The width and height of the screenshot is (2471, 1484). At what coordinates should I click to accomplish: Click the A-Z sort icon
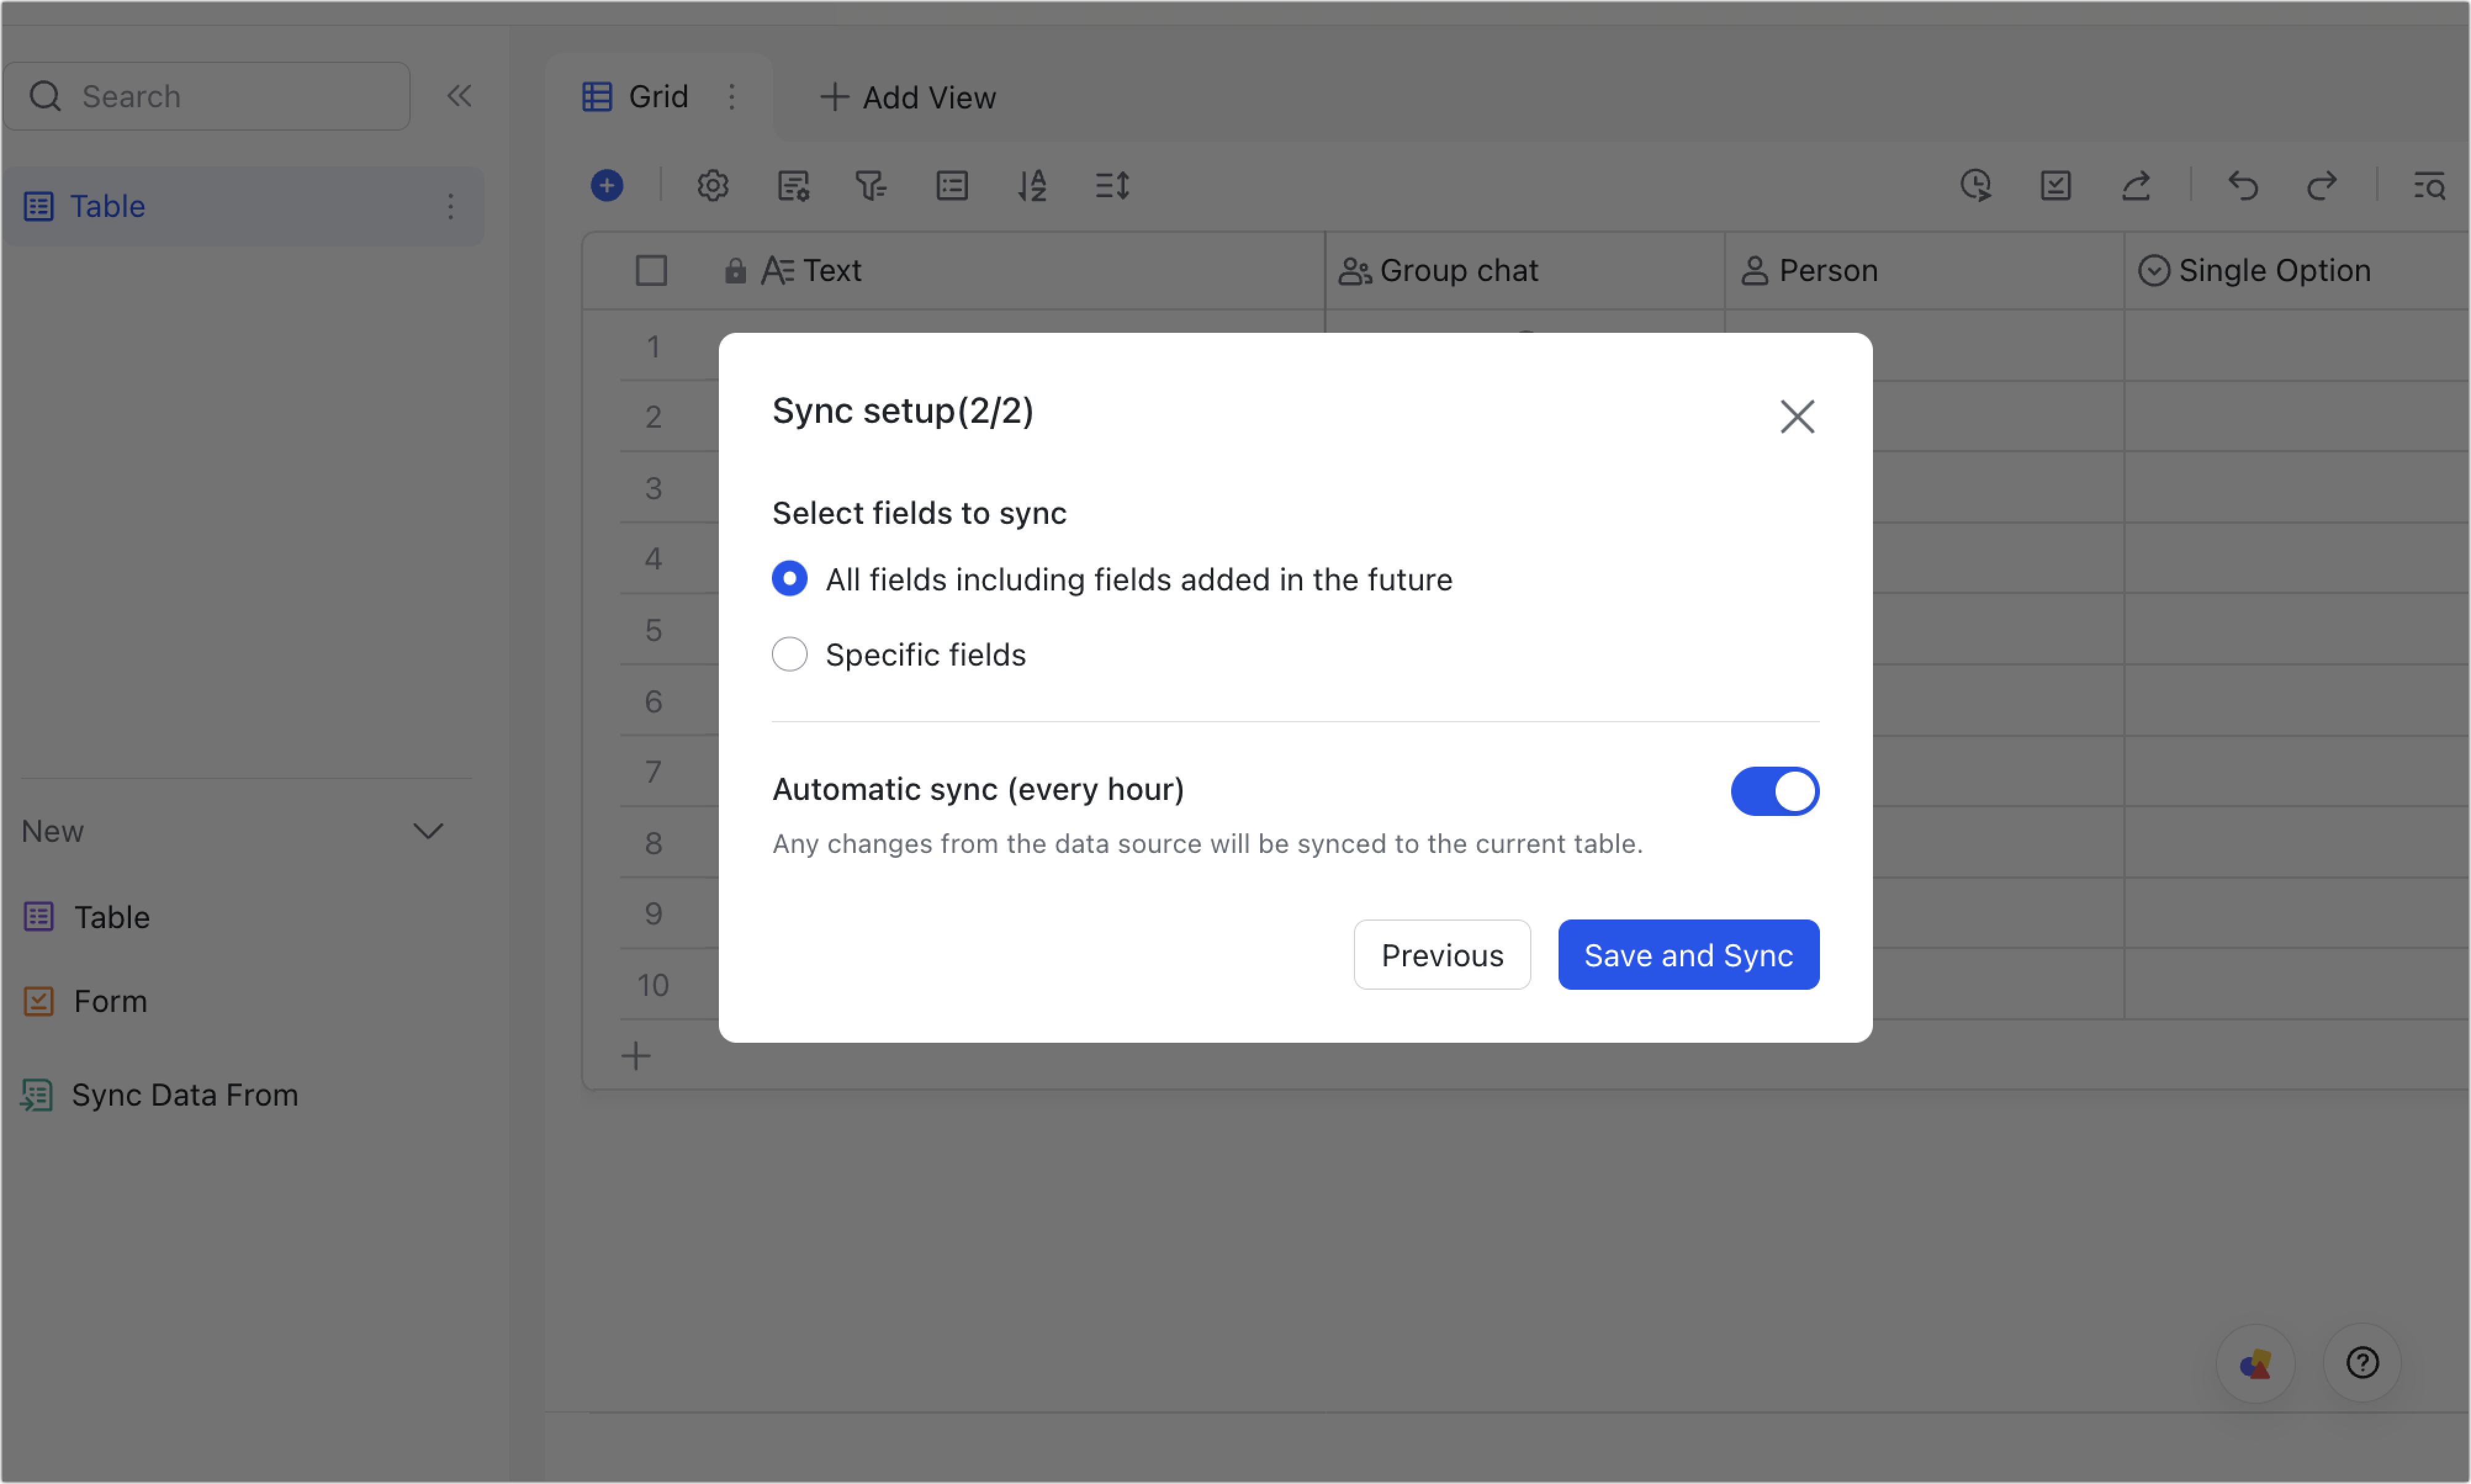(1033, 185)
